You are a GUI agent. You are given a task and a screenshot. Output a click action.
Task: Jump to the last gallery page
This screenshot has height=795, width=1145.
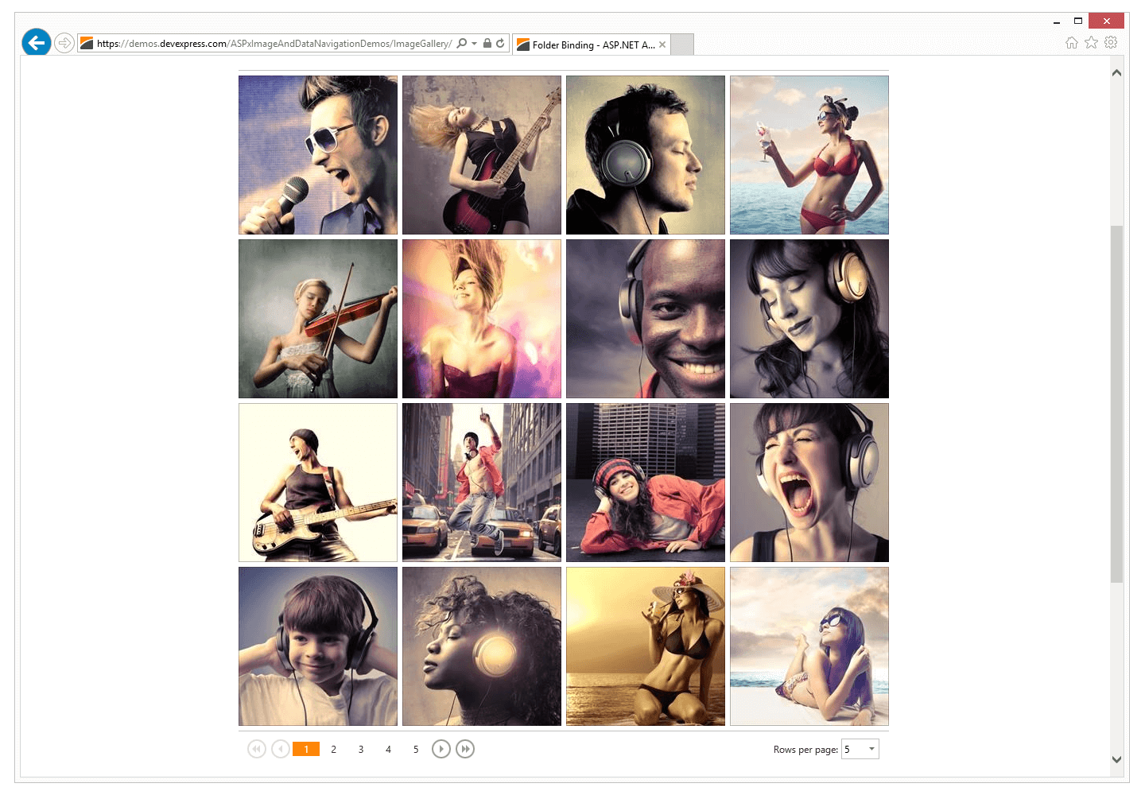(465, 748)
